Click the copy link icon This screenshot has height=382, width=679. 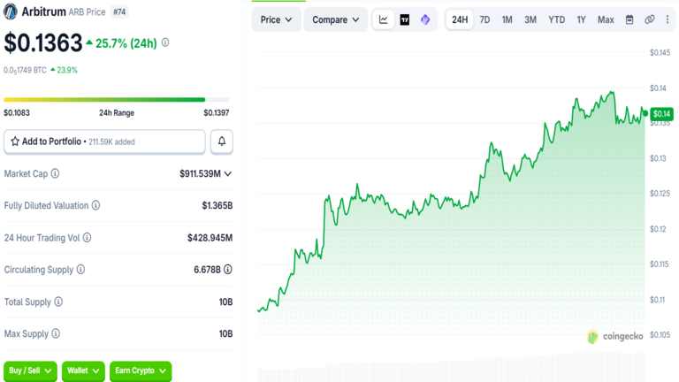click(649, 19)
